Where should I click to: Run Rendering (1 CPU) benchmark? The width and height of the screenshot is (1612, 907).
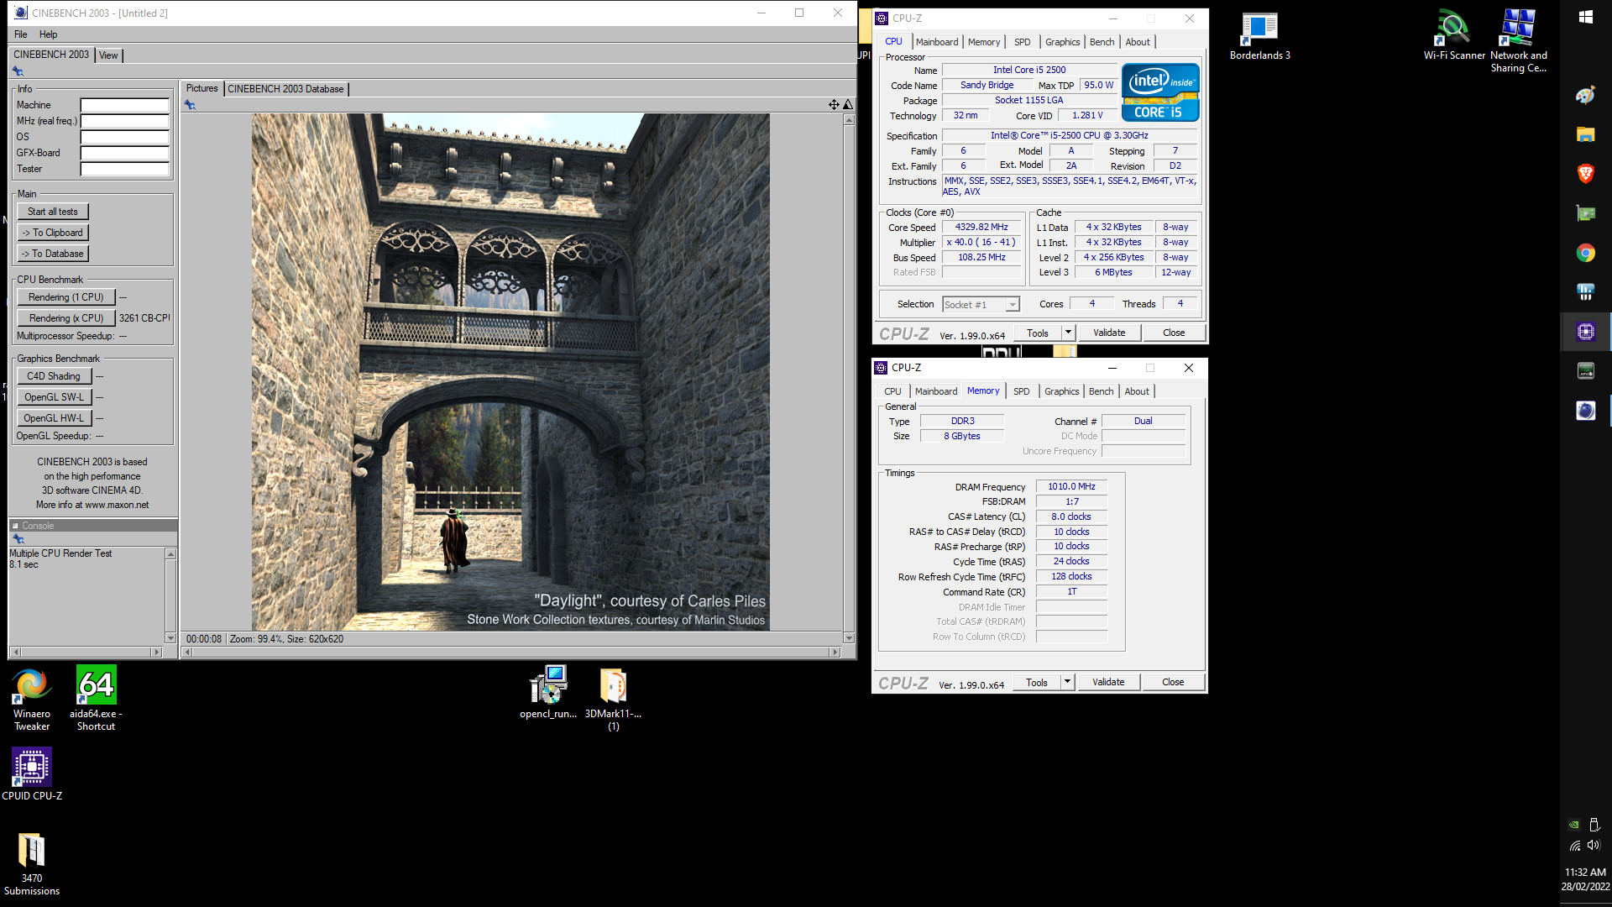pyautogui.click(x=66, y=297)
